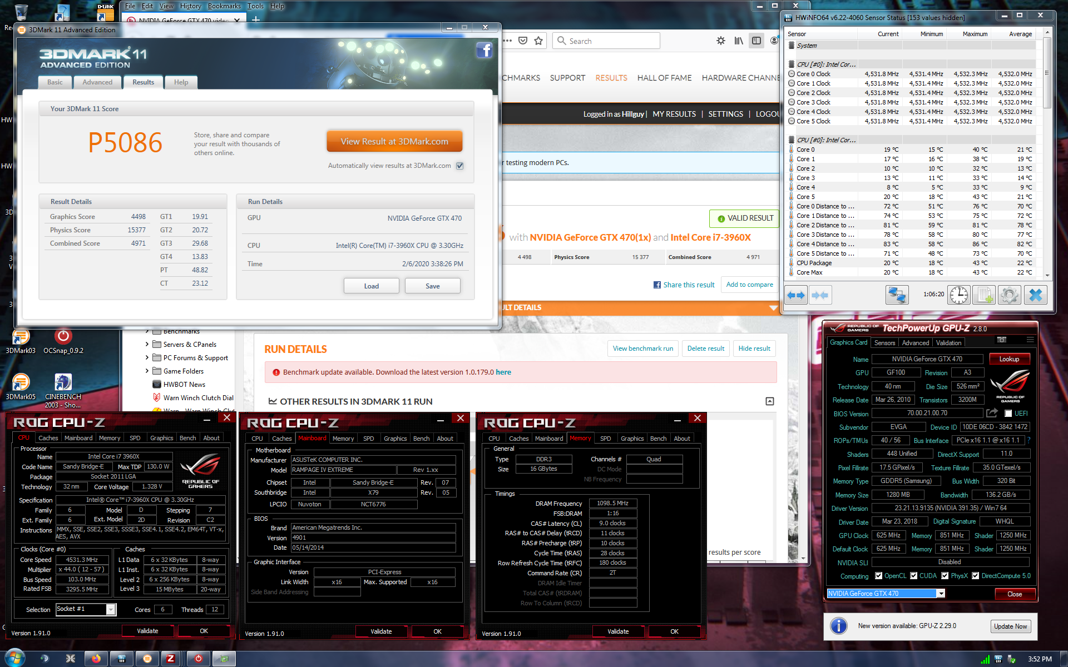Click GPU-Z graphics card taskbar icon

click(224, 659)
